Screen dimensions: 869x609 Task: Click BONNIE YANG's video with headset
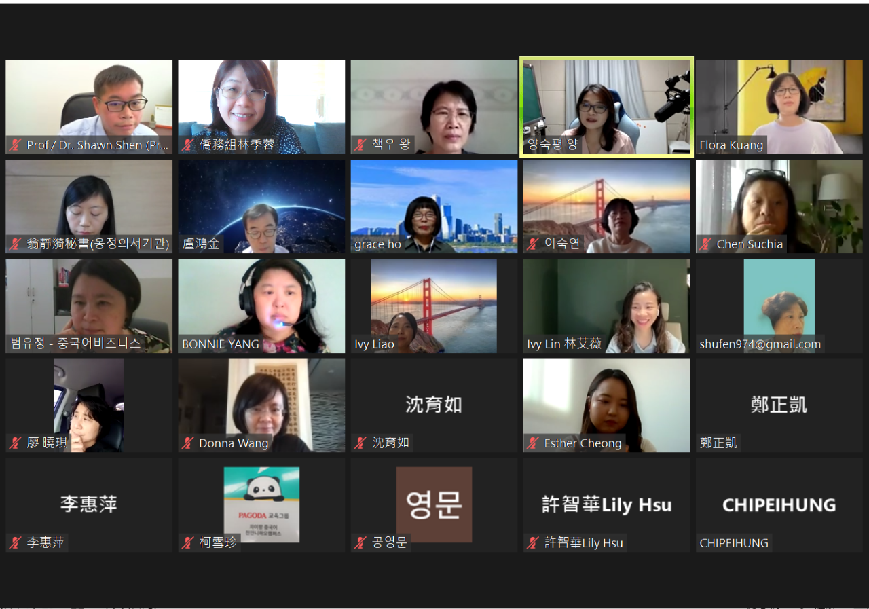click(x=261, y=306)
